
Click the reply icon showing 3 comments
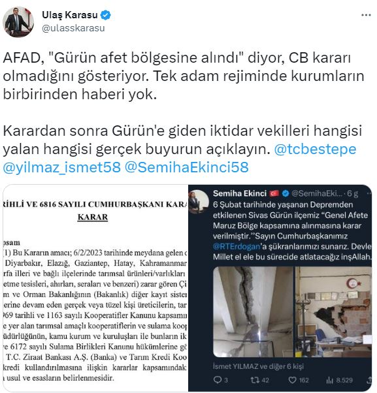[x=217, y=380]
